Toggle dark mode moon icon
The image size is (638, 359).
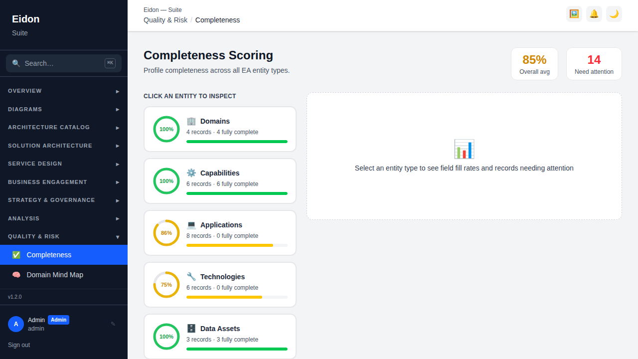[614, 14]
